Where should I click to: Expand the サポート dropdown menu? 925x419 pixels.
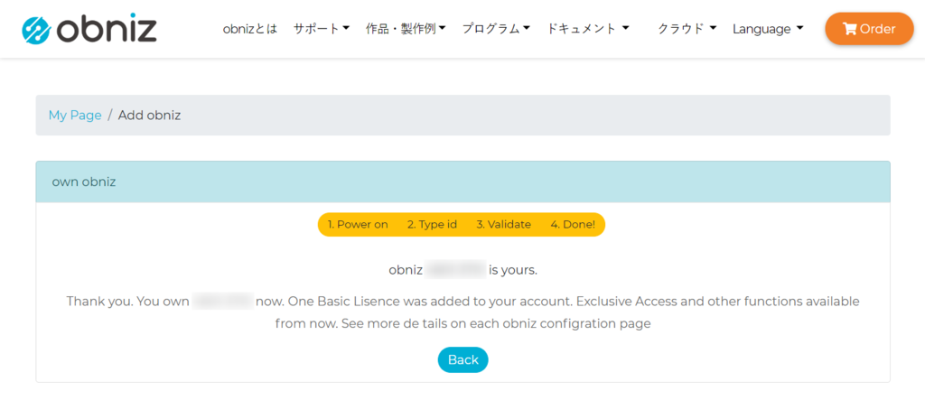[322, 29]
